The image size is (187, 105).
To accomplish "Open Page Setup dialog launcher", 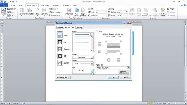I will click(x=63, y=18).
